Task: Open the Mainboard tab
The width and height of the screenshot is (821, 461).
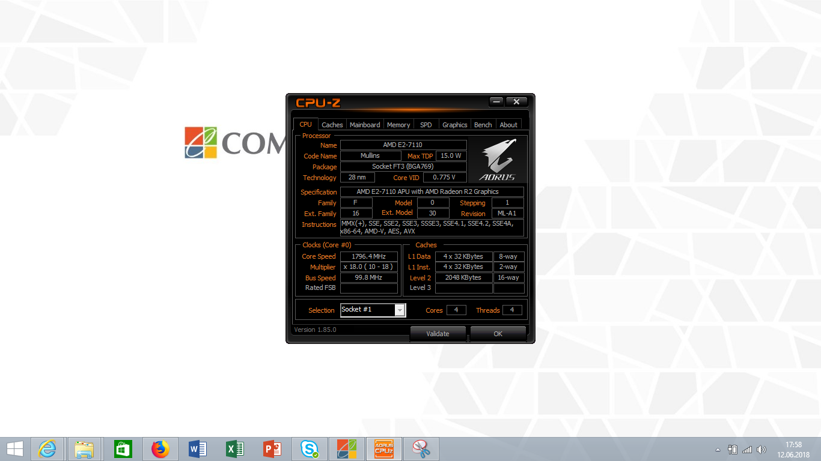Action: tap(365, 125)
